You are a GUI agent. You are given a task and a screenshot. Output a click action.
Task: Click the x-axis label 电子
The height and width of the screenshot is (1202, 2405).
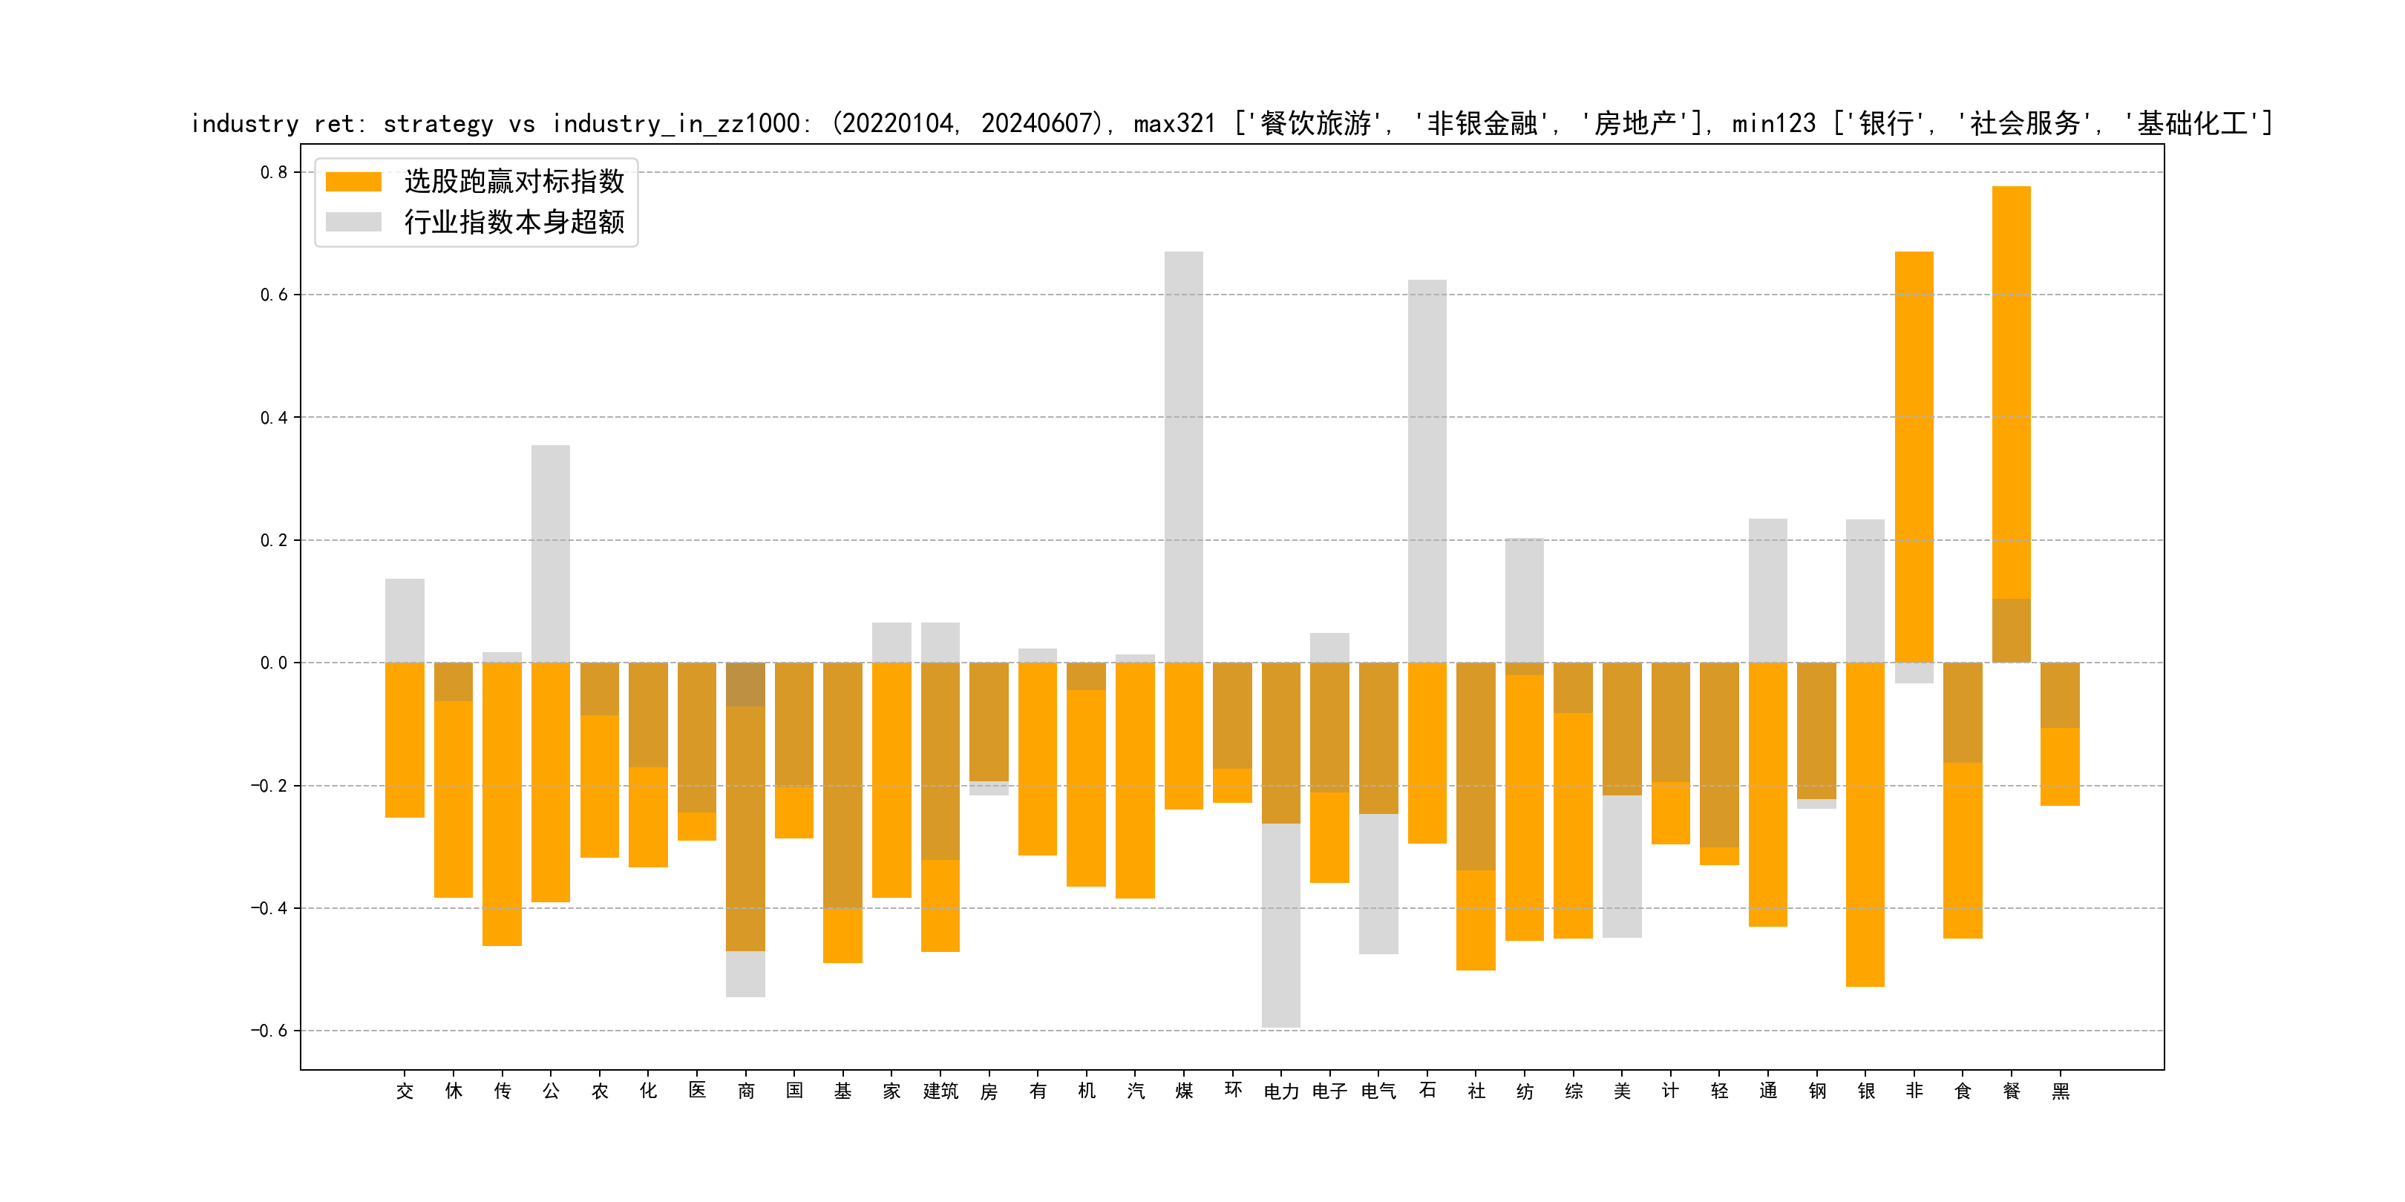[x=1329, y=1091]
